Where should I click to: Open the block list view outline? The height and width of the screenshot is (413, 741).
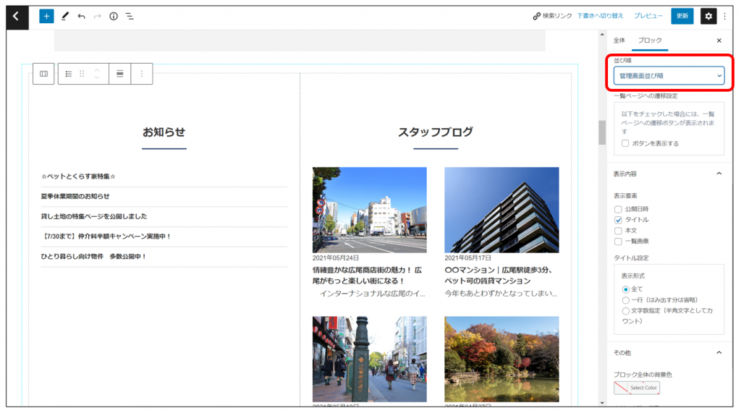click(x=130, y=17)
